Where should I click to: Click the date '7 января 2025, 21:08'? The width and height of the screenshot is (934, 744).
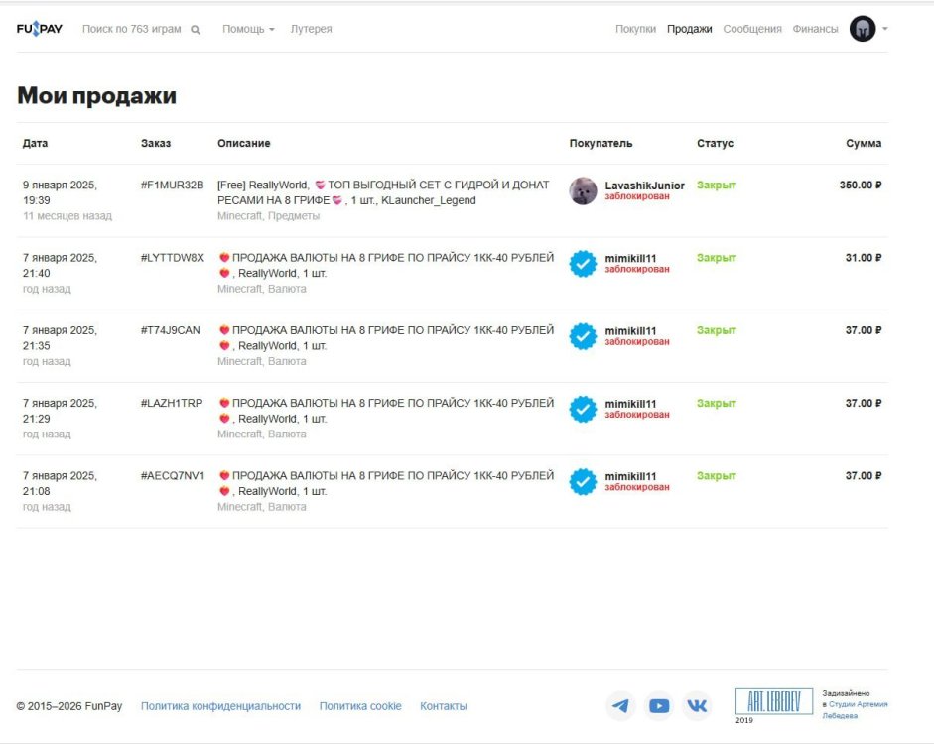[x=61, y=483]
